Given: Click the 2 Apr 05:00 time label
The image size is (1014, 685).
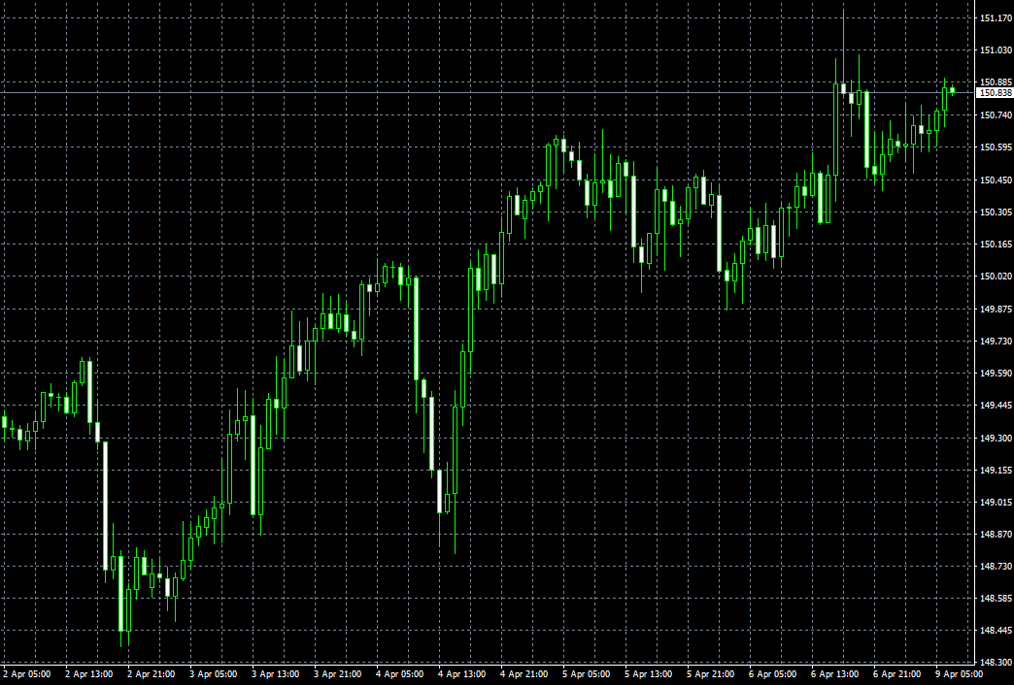Looking at the screenshot, I should 26,674.
